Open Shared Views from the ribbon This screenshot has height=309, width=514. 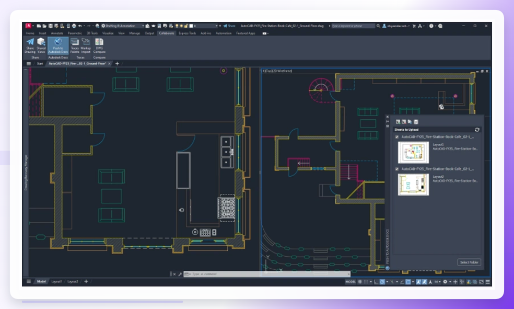(x=41, y=45)
